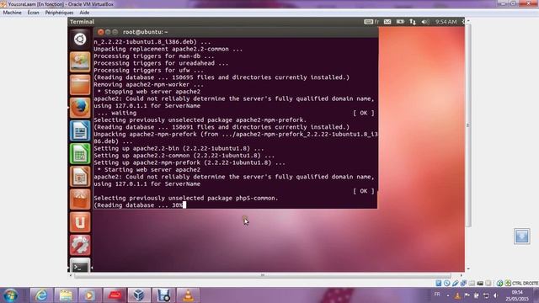Viewport: 539px width, 303px height.
Task: Open the Windows Start menu
Action: [10, 295]
